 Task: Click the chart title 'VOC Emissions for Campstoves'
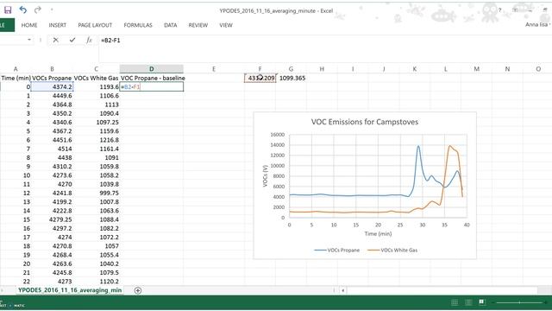(x=365, y=122)
